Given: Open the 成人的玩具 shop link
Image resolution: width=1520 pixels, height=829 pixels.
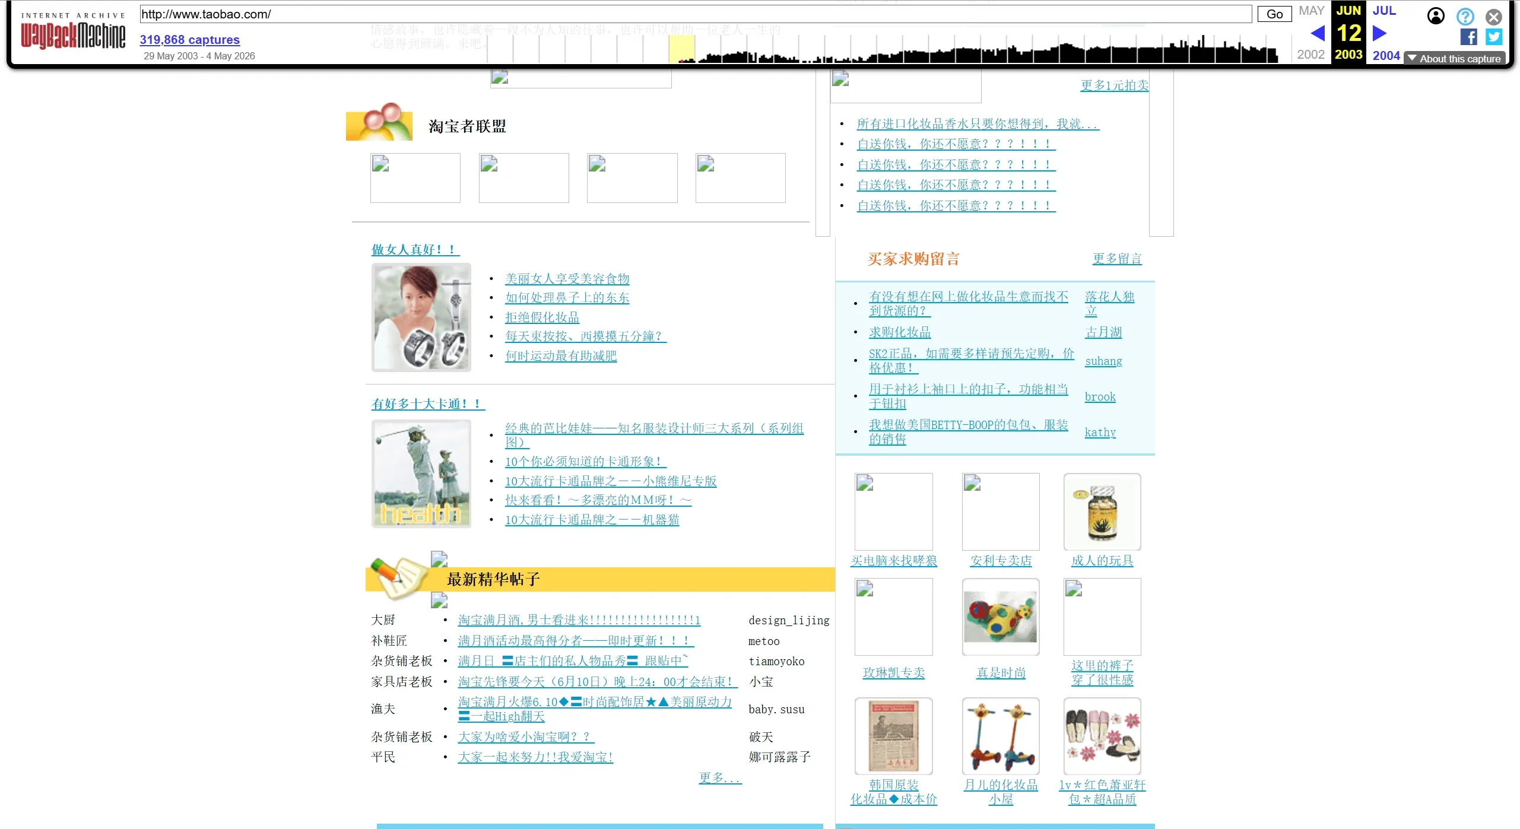Looking at the screenshot, I should pyautogui.click(x=1102, y=561).
